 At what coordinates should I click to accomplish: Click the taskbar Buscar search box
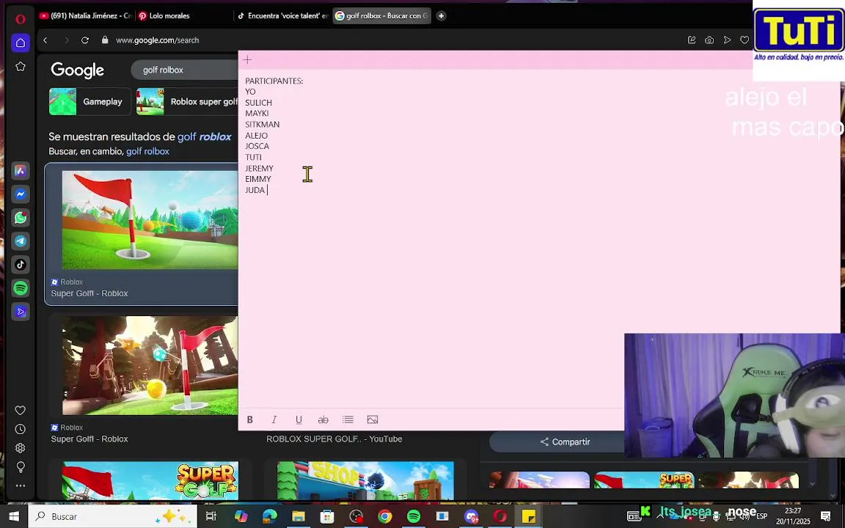pyautogui.click(x=113, y=517)
